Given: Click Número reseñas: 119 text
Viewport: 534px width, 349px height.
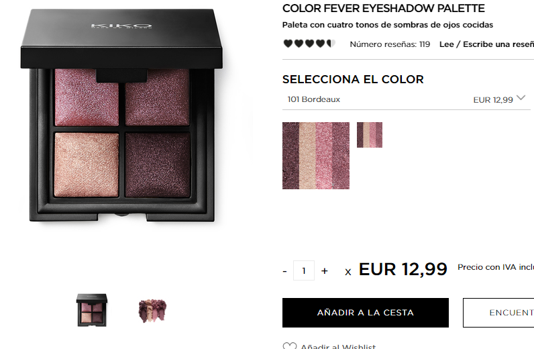Looking at the screenshot, I should [x=390, y=44].
